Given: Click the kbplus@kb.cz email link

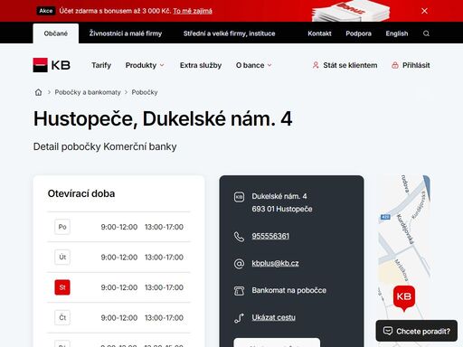Looking at the screenshot, I should point(275,263).
